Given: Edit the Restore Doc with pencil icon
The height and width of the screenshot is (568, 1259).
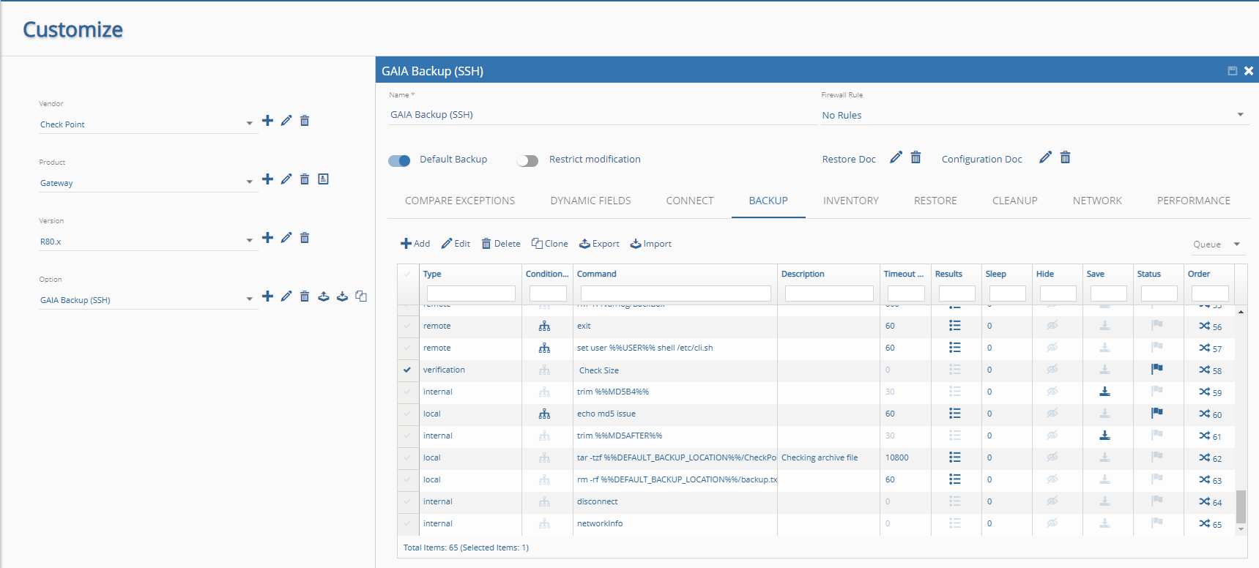Looking at the screenshot, I should click(896, 158).
